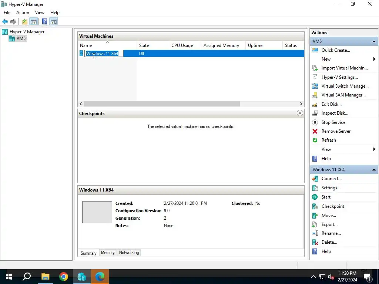Show hidden system tray icons

(313, 277)
